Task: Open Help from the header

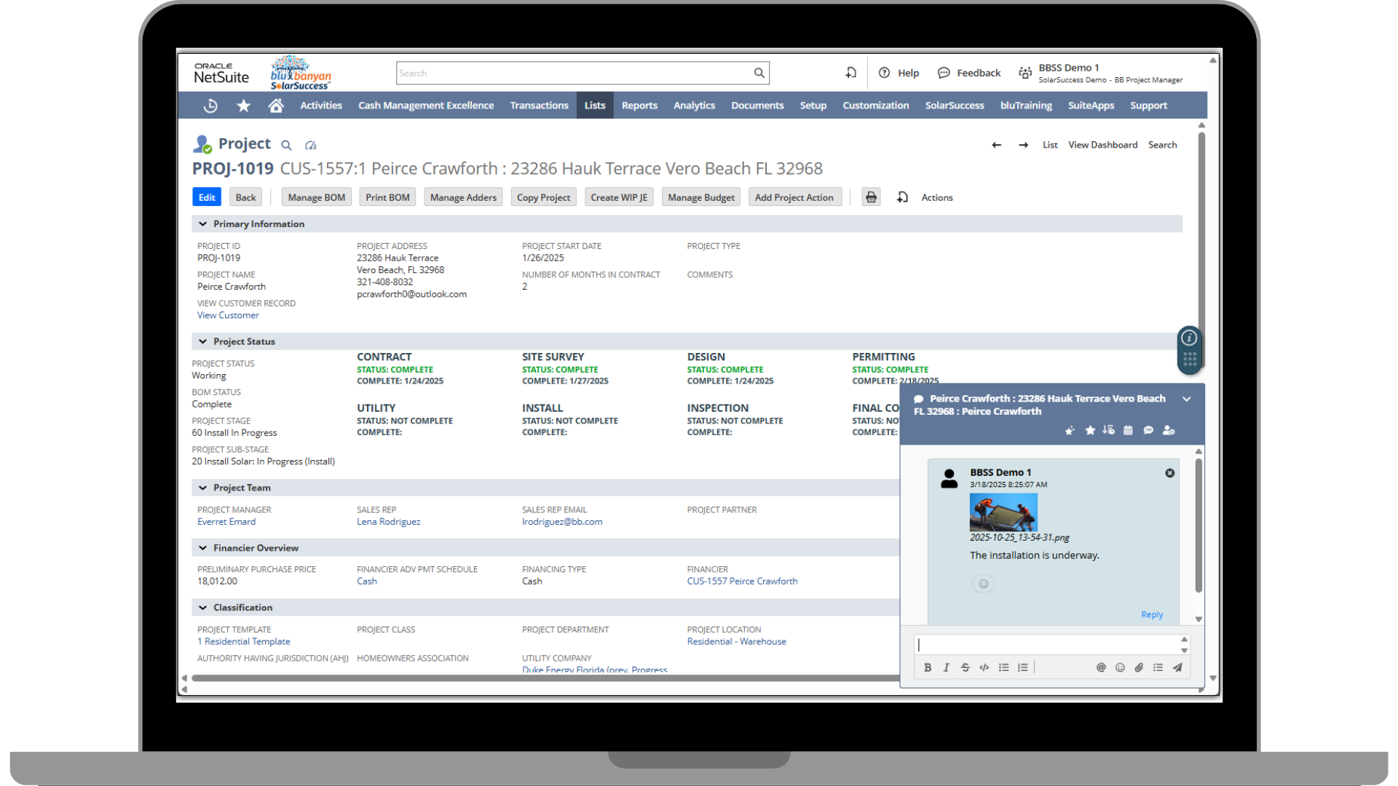Action: 899,73
